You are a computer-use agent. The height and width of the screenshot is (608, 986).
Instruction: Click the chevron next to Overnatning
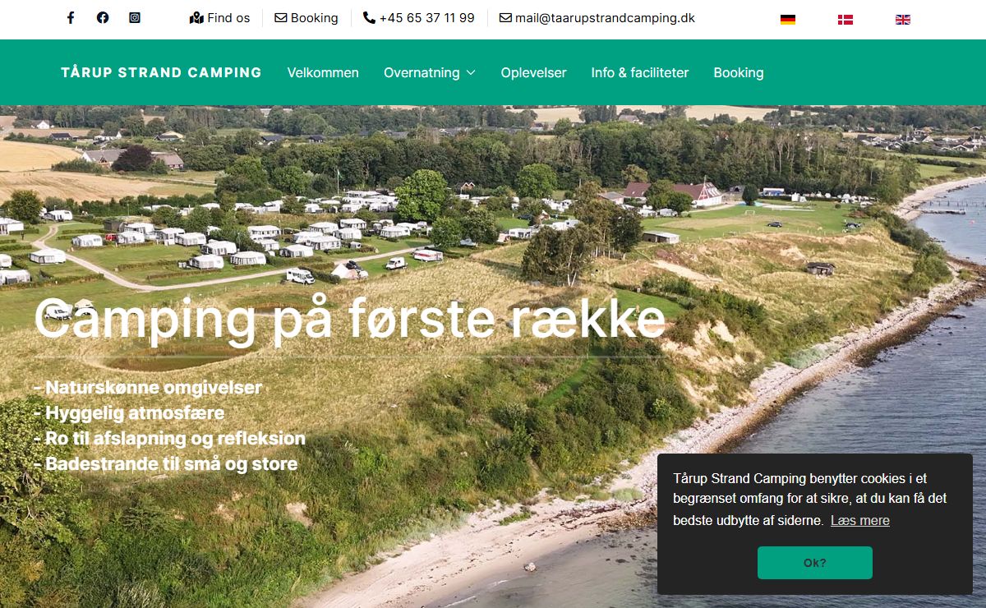(x=471, y=73)
